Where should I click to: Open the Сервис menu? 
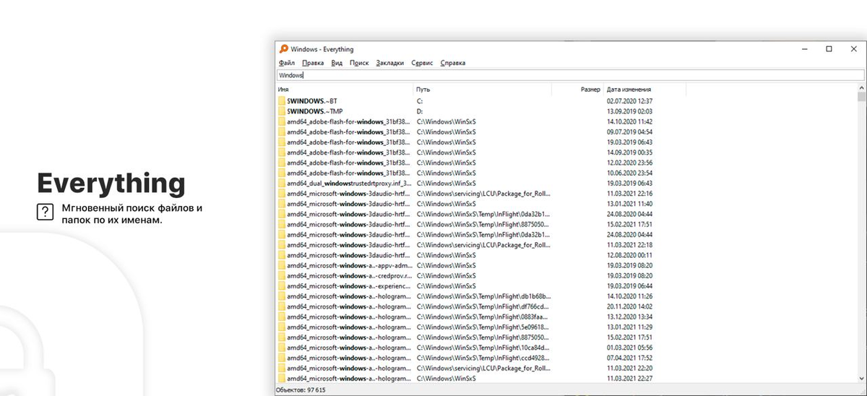coord(422,63)
